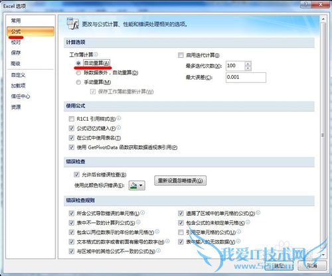Open the 资源 category

(16, 107)
